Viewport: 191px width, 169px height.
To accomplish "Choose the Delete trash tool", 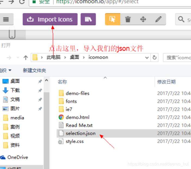I will tap(128, 19).
